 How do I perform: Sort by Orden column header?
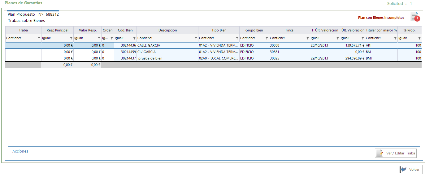(108, 30)
